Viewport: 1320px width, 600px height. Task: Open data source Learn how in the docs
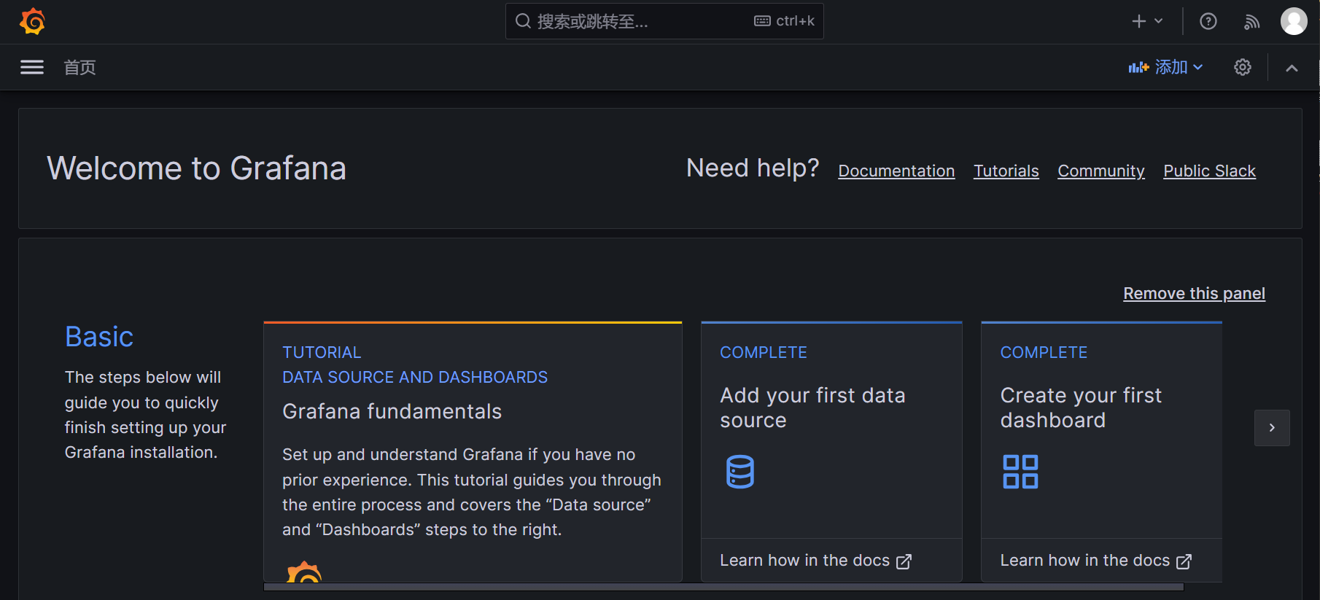(815, 561)
